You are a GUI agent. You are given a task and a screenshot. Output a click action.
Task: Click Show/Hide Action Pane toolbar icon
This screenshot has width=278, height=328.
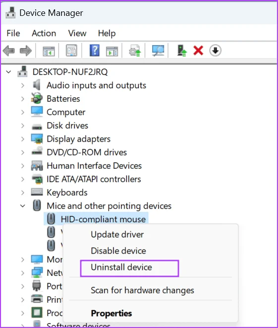(112, 51)
